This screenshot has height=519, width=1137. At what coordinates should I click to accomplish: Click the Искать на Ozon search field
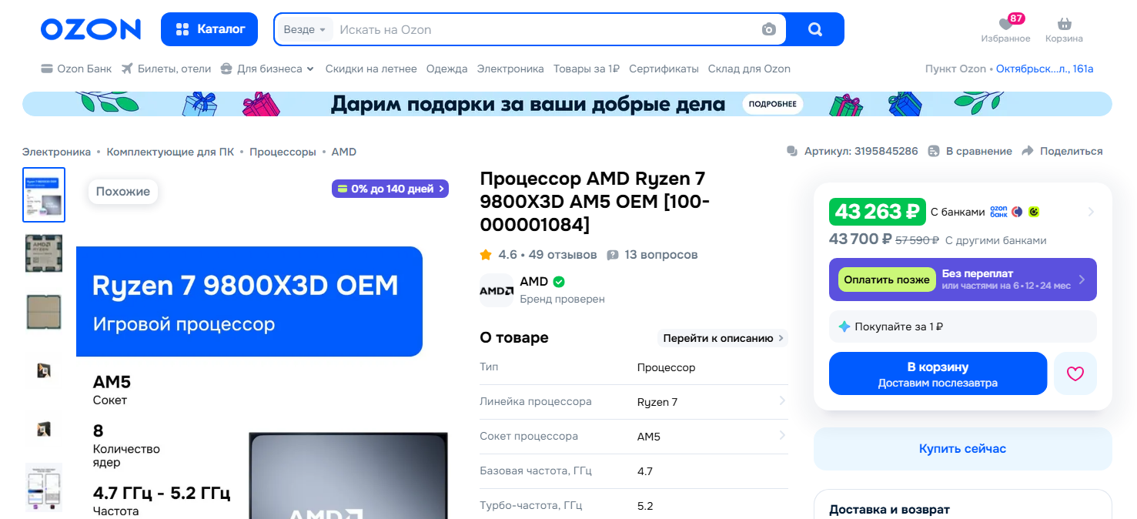[547, 29]
